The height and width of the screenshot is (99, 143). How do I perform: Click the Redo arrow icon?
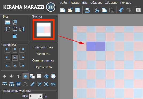(129, 10)
